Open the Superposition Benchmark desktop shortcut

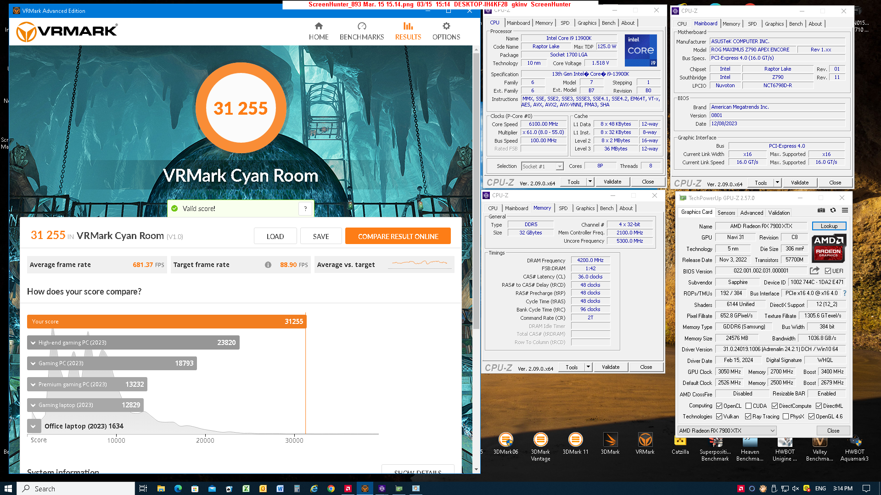[715, 449]
